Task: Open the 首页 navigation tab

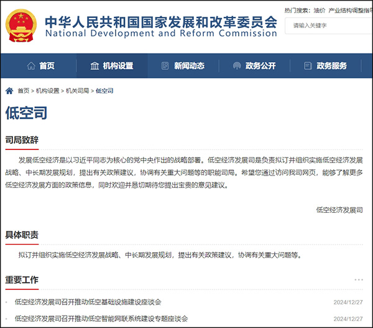Action: coord(40,66)
